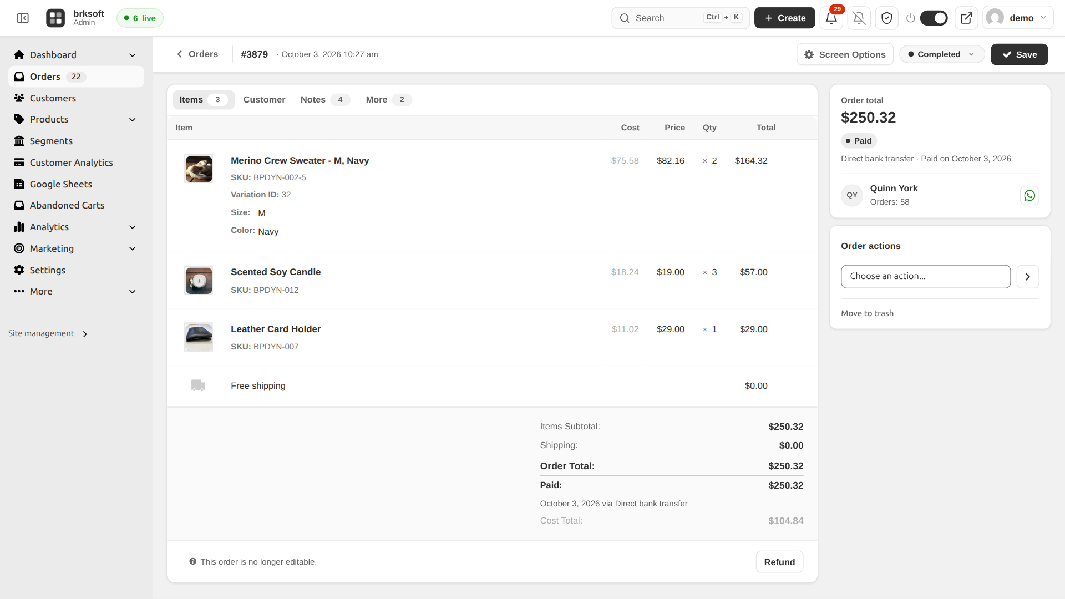Expand the Marketing submenu chevron

pos(132,248)
